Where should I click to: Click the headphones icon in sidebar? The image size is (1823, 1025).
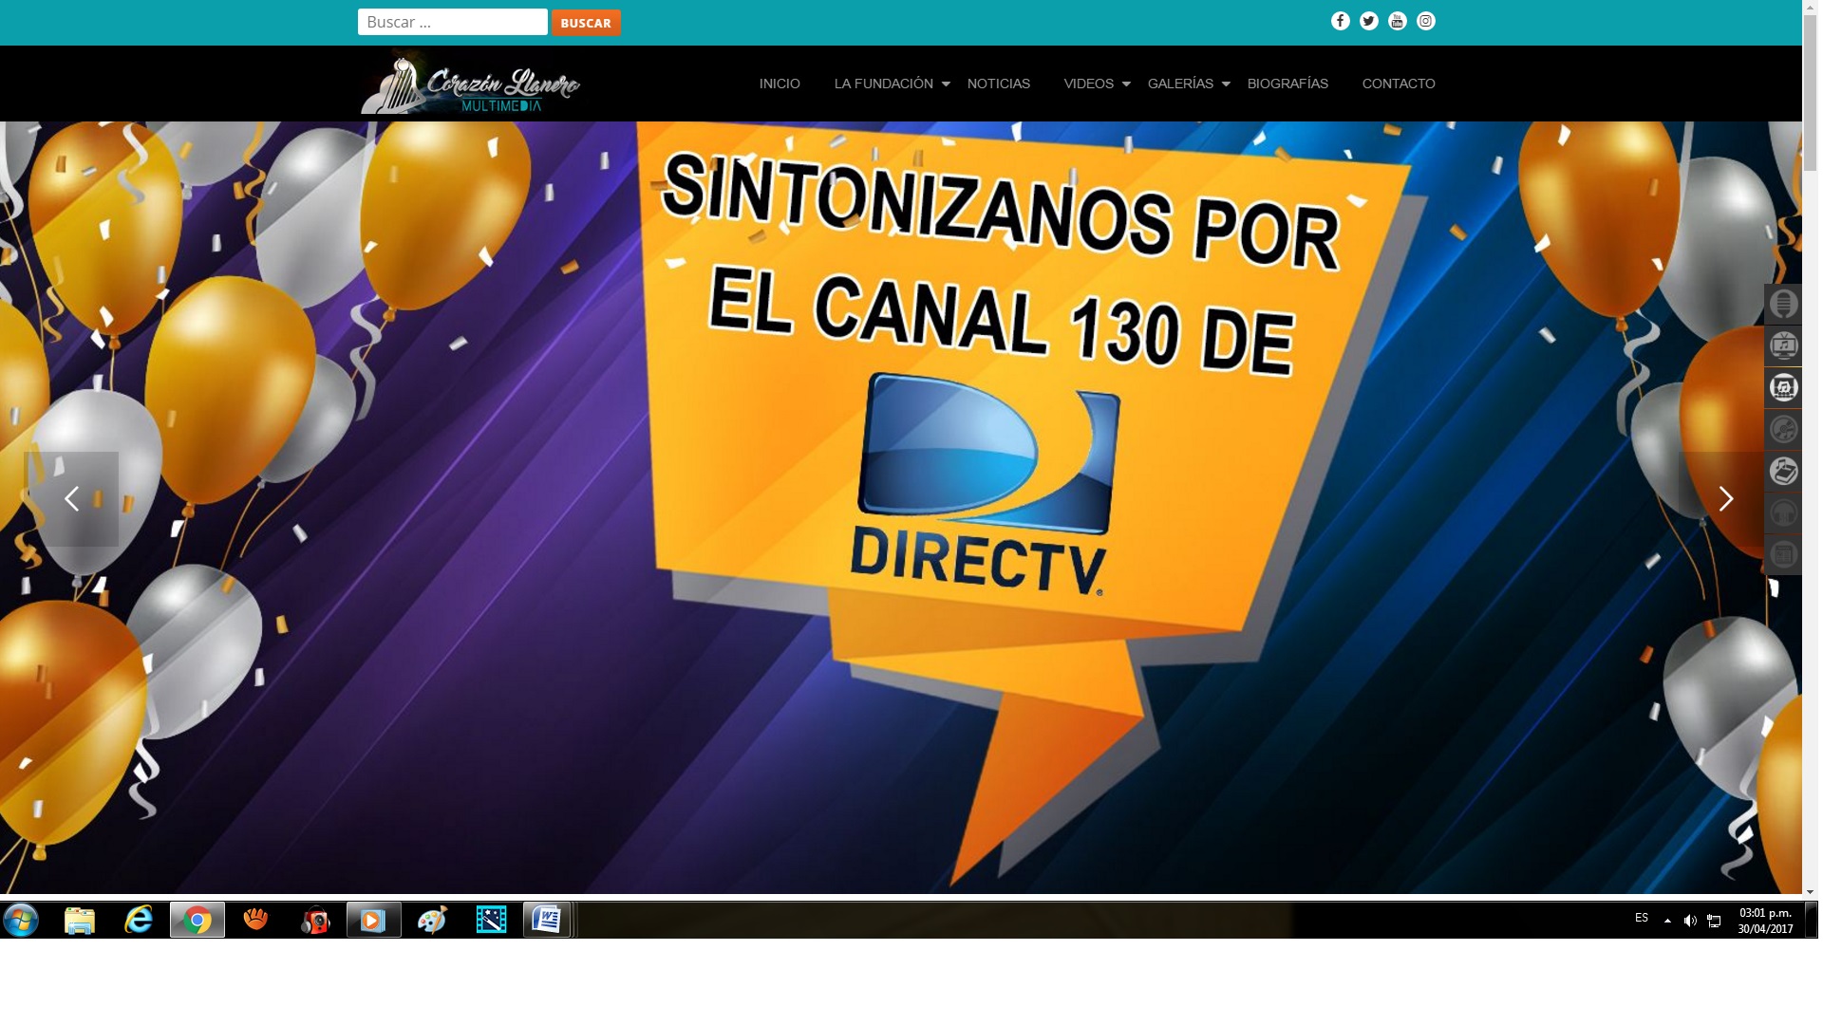pos(1783,512)
